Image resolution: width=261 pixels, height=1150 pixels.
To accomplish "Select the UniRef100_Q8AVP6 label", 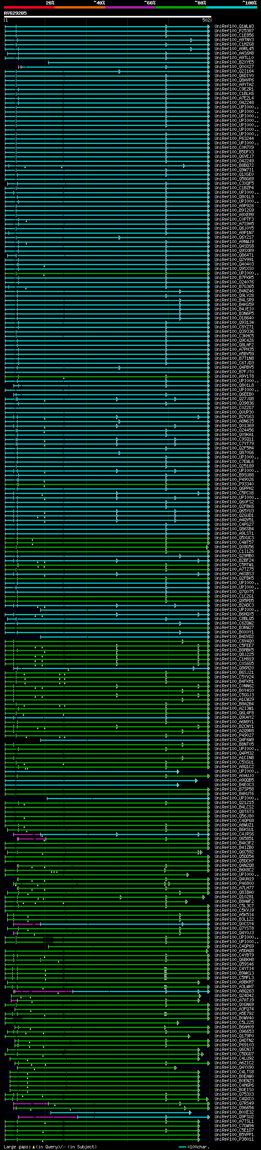I will pyautogui.click(x=234, y=80).
